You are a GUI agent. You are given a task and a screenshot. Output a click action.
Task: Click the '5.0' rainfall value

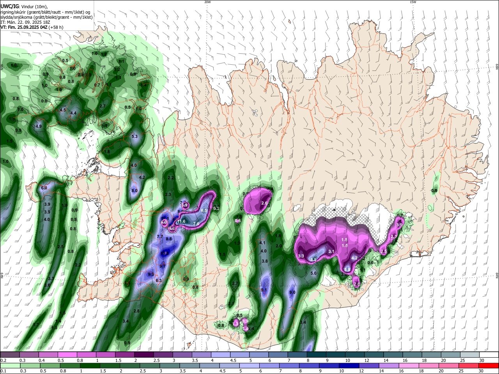coord(313,273)
